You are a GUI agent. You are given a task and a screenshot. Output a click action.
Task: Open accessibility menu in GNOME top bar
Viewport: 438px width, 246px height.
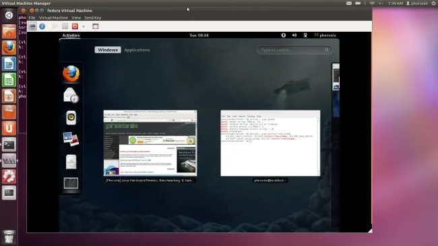pos(283,35)
